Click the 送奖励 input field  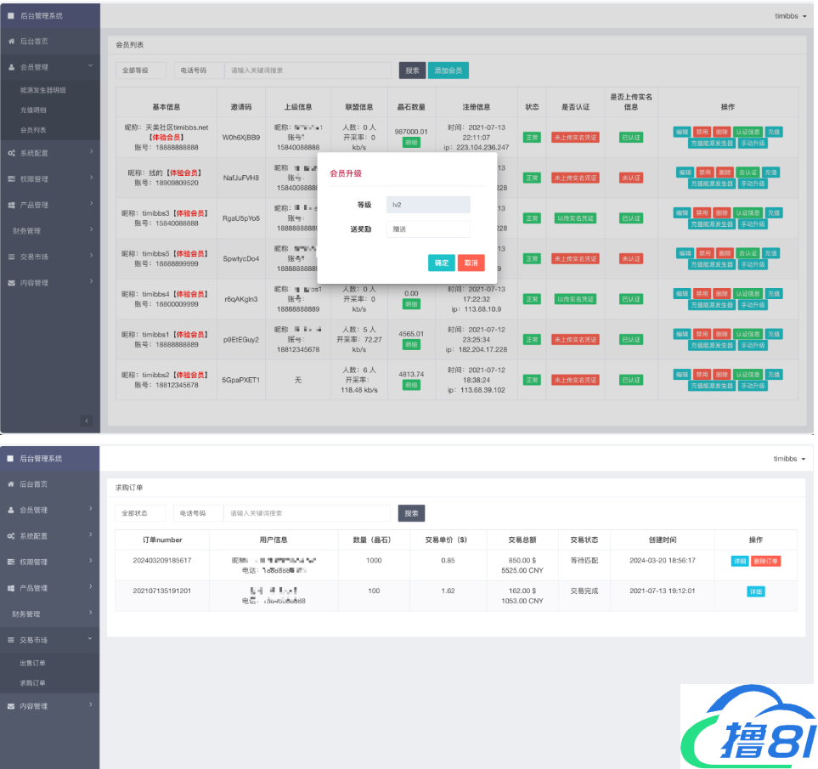[427, 229]
